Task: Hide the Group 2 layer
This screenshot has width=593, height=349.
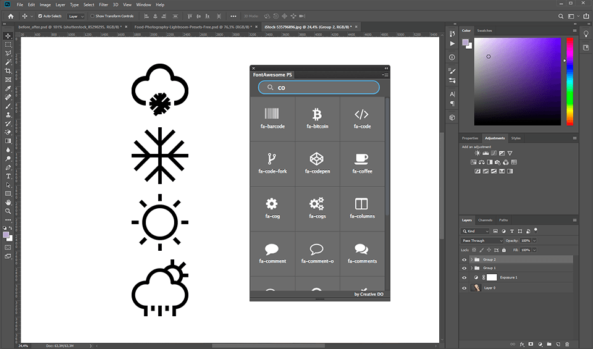Action: 464,259
